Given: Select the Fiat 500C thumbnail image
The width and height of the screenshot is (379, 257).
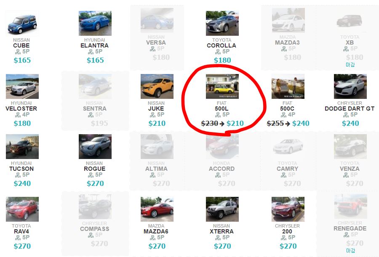Looking at the screenshot, I should 288,86.
